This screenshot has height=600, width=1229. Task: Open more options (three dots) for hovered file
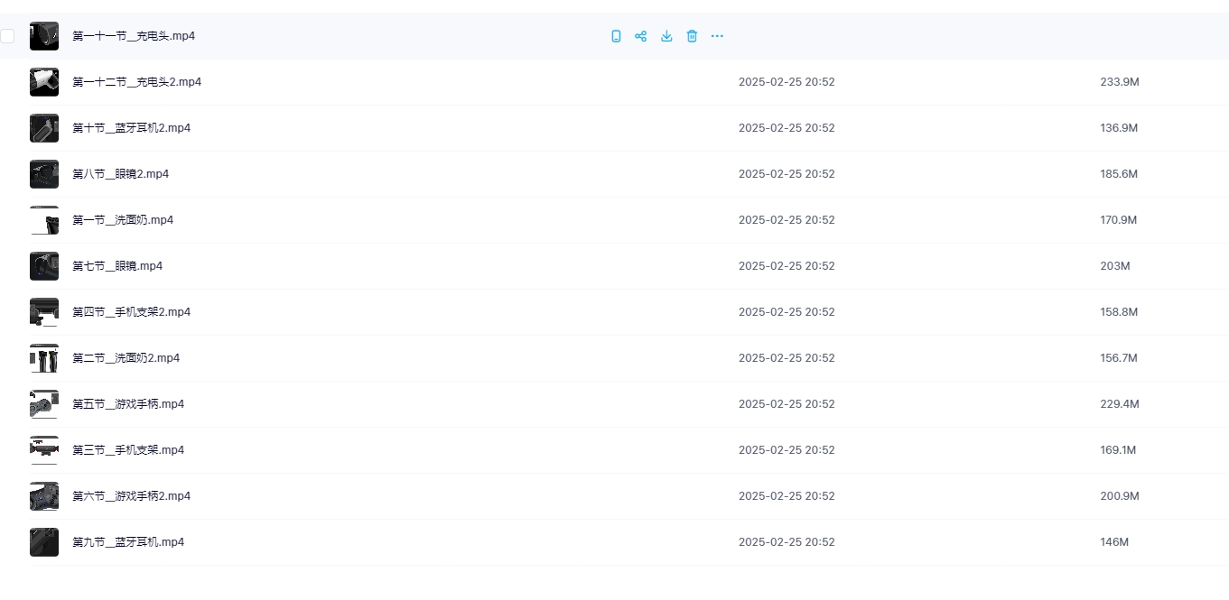point(717,36)
